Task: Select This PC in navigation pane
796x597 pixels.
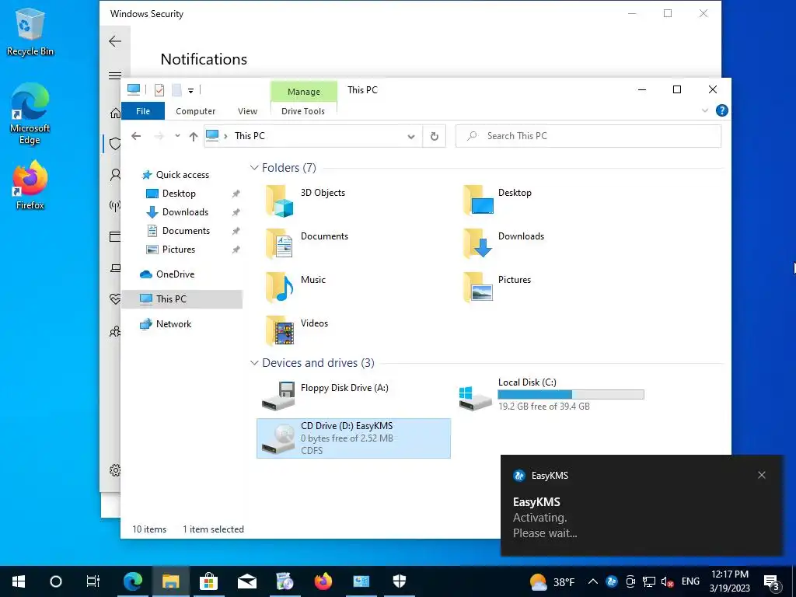Action: [182, 299]
